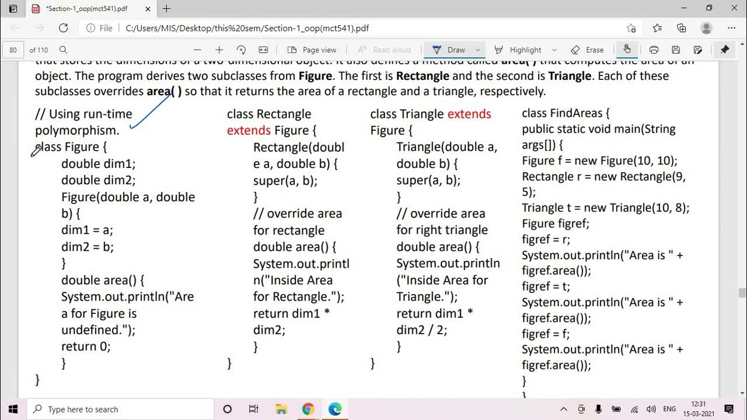Viewport: 747px width, 420px height.
Task: Open the clock showing 12:31
Action: pyautogui.click(x=700, y=409)
